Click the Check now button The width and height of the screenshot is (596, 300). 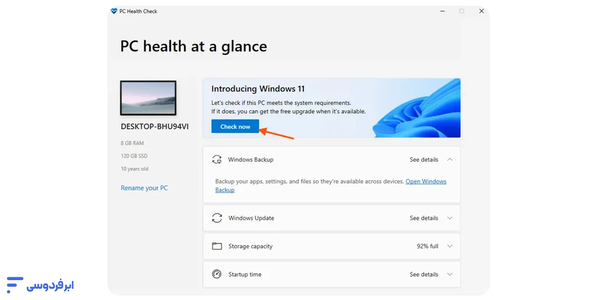tap(235, 126)
